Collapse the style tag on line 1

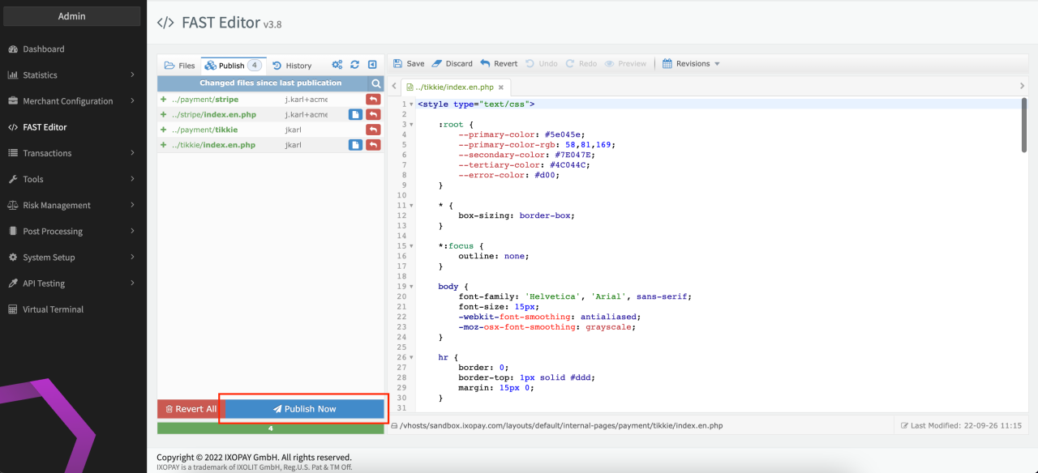[x=411, y=104]
